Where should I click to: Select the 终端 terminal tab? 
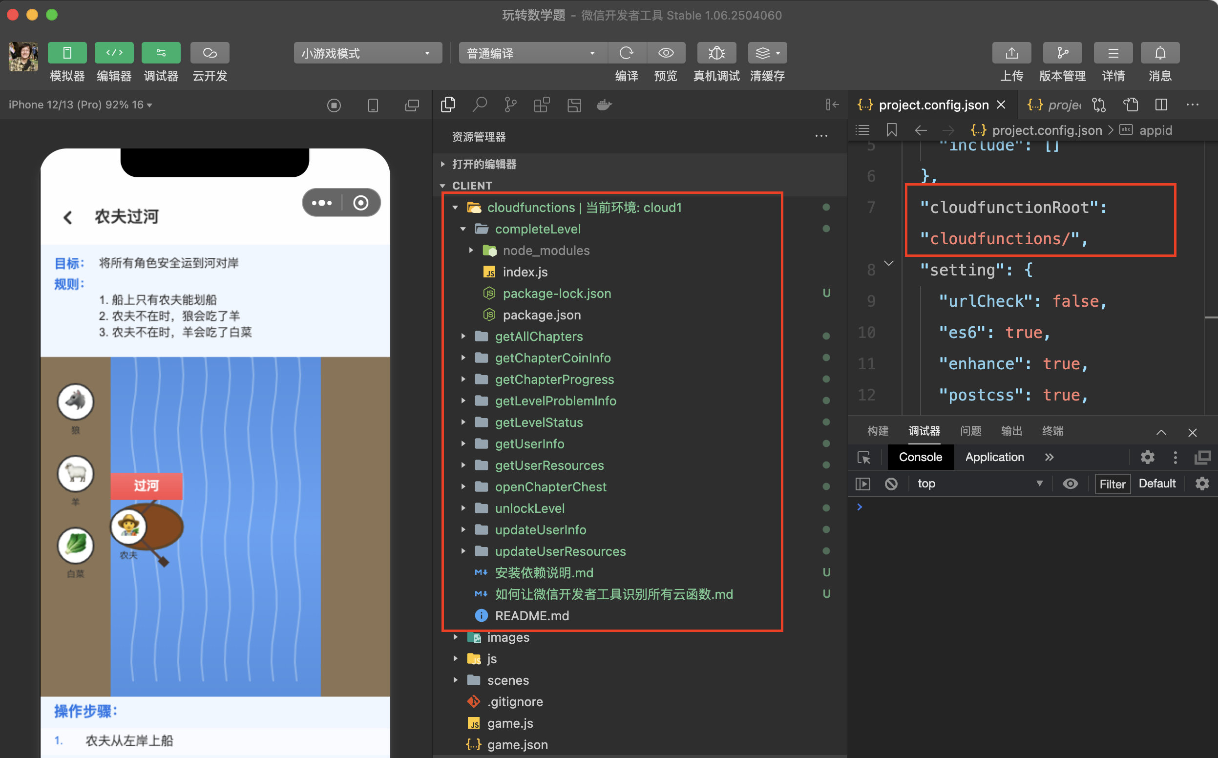coord(1052,431)
